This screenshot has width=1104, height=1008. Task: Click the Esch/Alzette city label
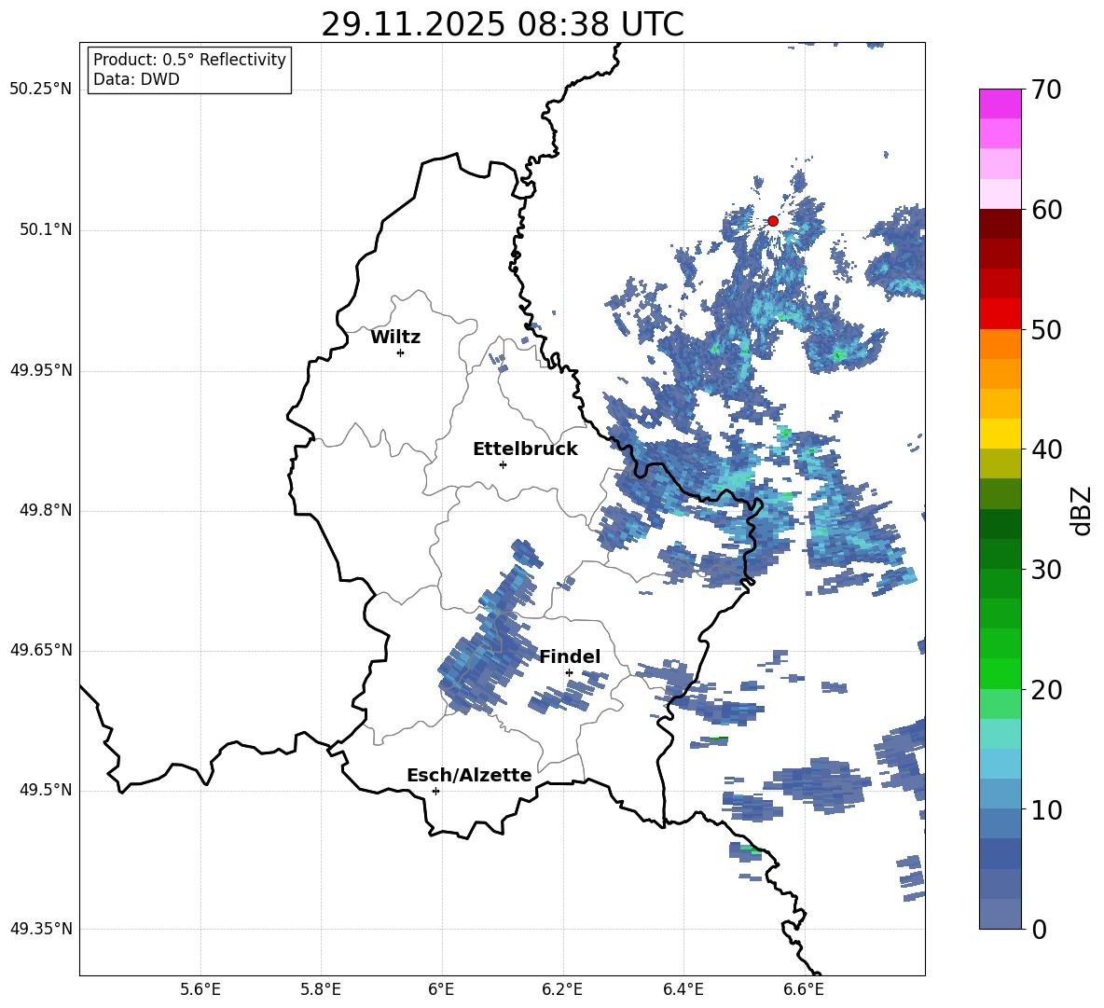pyautogui.click(x=469, y=775)
